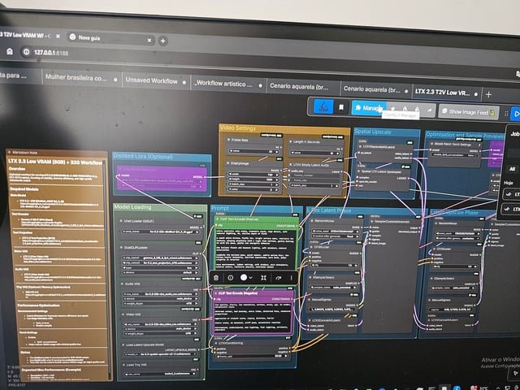This screenshot has height=390, width=520.
Task: Open a new workflow tab with plus icon
Action: (x=488, y=94)
